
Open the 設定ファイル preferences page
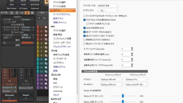[58, 19]
